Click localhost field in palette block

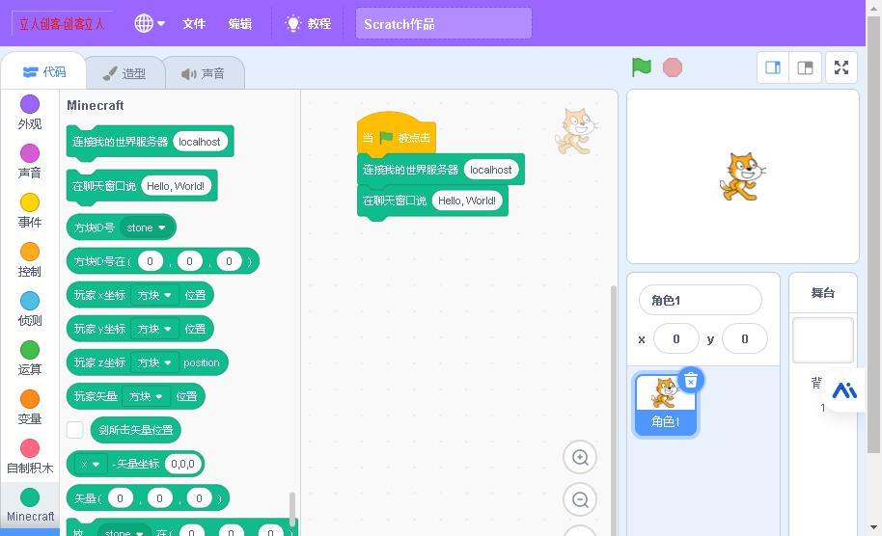tap(200, 142)
